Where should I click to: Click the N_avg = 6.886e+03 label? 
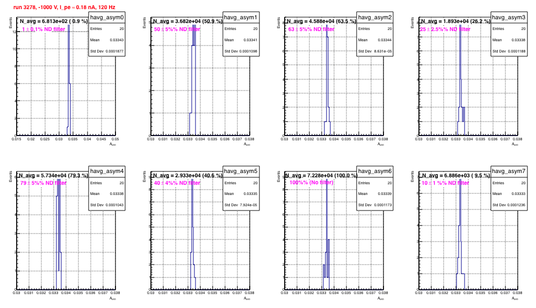[455, 176]
